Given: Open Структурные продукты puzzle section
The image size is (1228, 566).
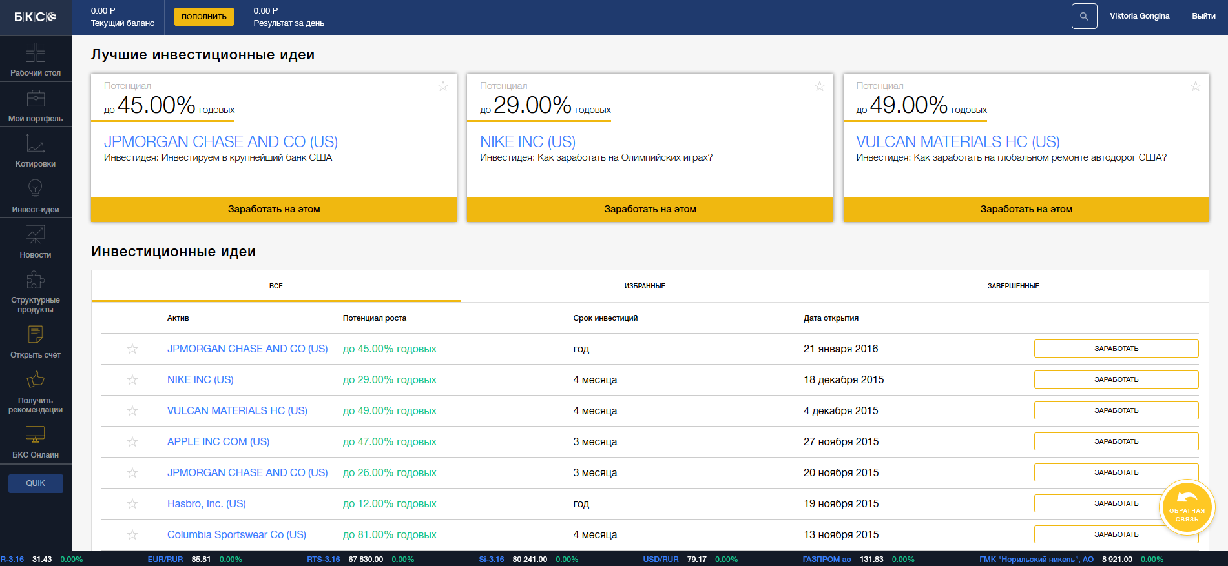Looking at the screenshot, I should click(36, 291).
